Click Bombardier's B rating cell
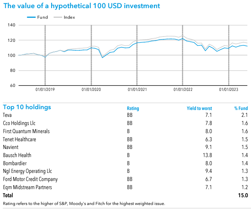Viewport: 251px width, 209px height. pos(128,163)
